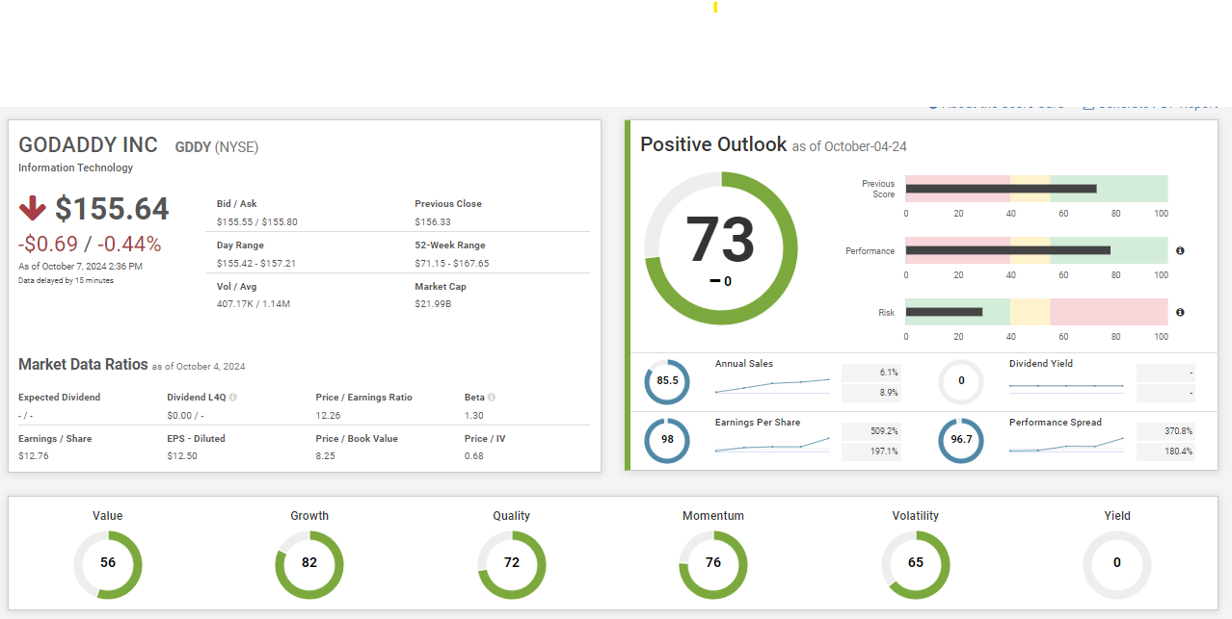Click the info icon beside the Performance bar
1232x619 pixels.
(1180, 250)
